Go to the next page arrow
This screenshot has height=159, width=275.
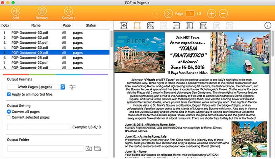[168, 13]
